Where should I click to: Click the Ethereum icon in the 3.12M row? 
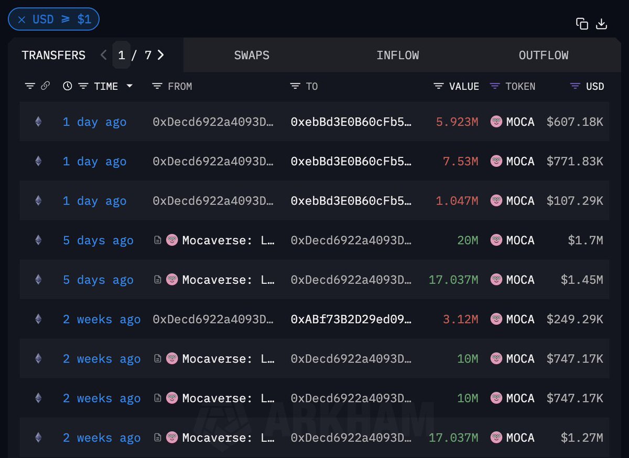pos(38,319)
